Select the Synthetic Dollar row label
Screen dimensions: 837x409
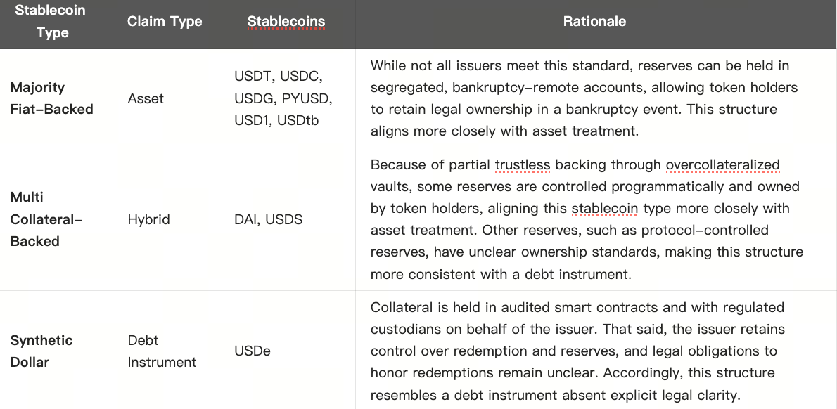click(x=41, y=351)
